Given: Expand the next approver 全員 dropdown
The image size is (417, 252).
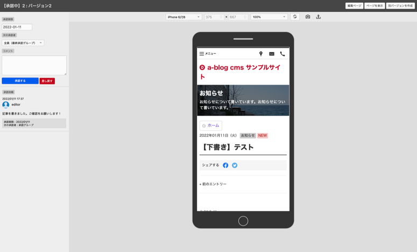Looking at the screenshot, I should [x=23, y=43].
